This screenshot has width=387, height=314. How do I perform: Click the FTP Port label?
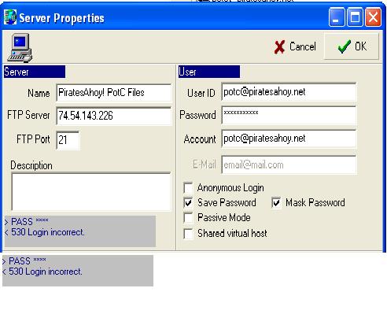[x=33, y=139]
